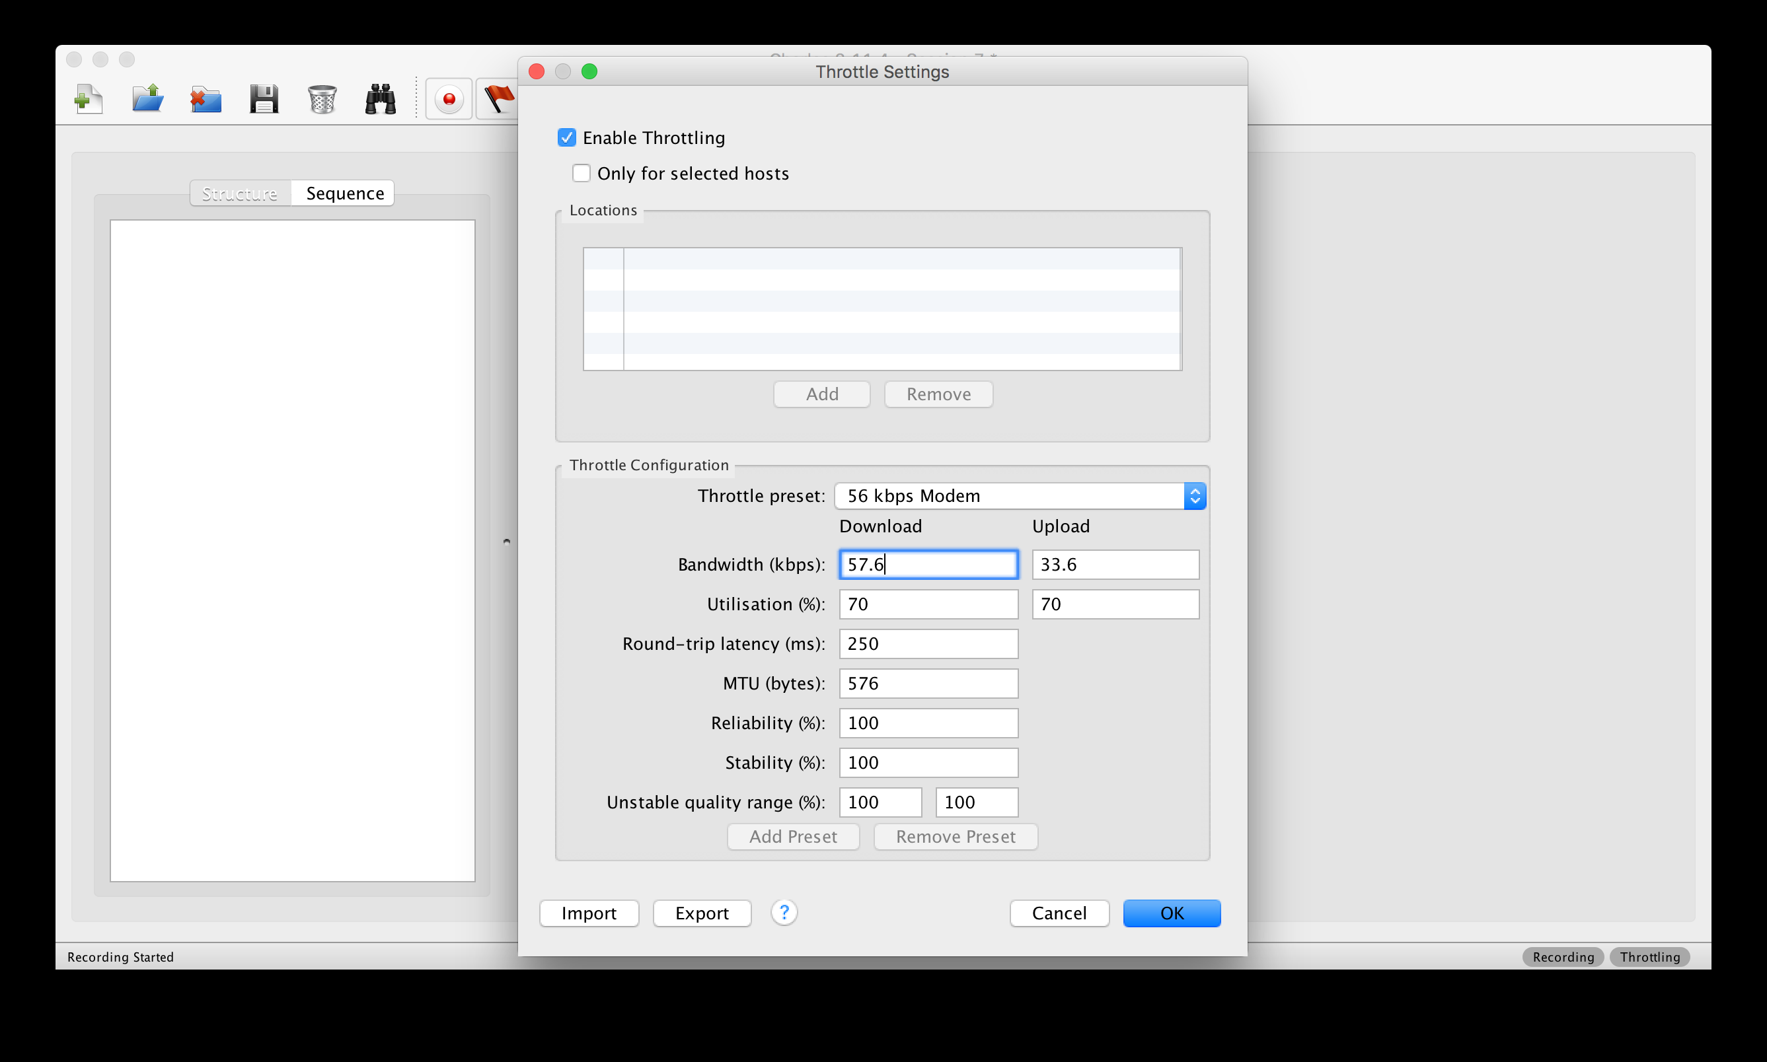Viewport: 1767px width, 1062px height.
Task: Click the Import button
Action: coord(589,913)
